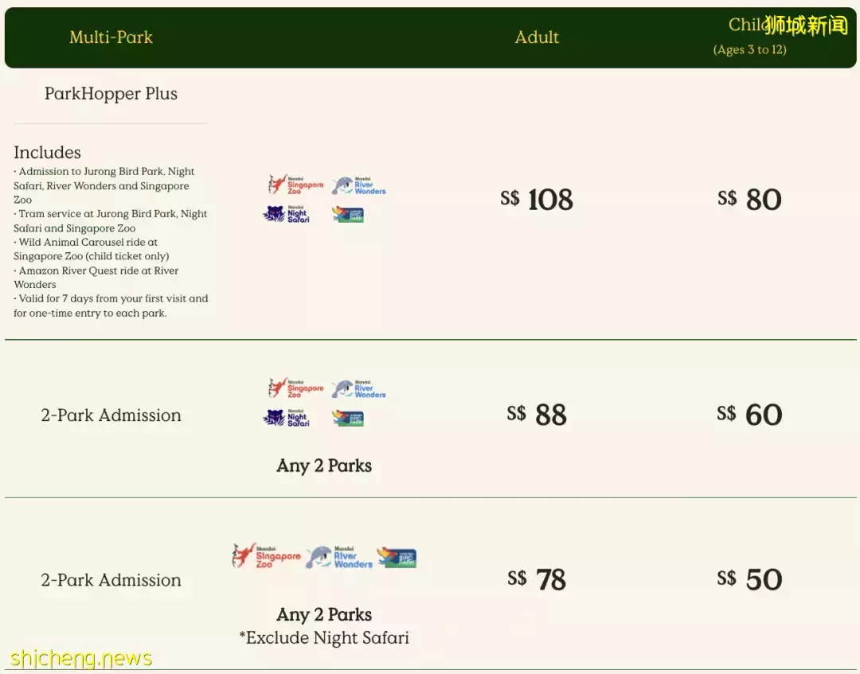This screenshot has height=674, width=860.
Task: Select River Wonders logo in S$88 2-Park row
Action: tap(358, 389)
